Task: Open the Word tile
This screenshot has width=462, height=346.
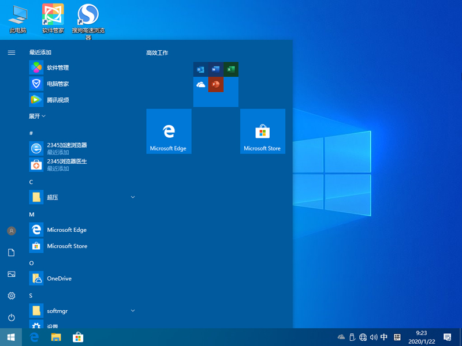Action: click(x=215, y=69)
